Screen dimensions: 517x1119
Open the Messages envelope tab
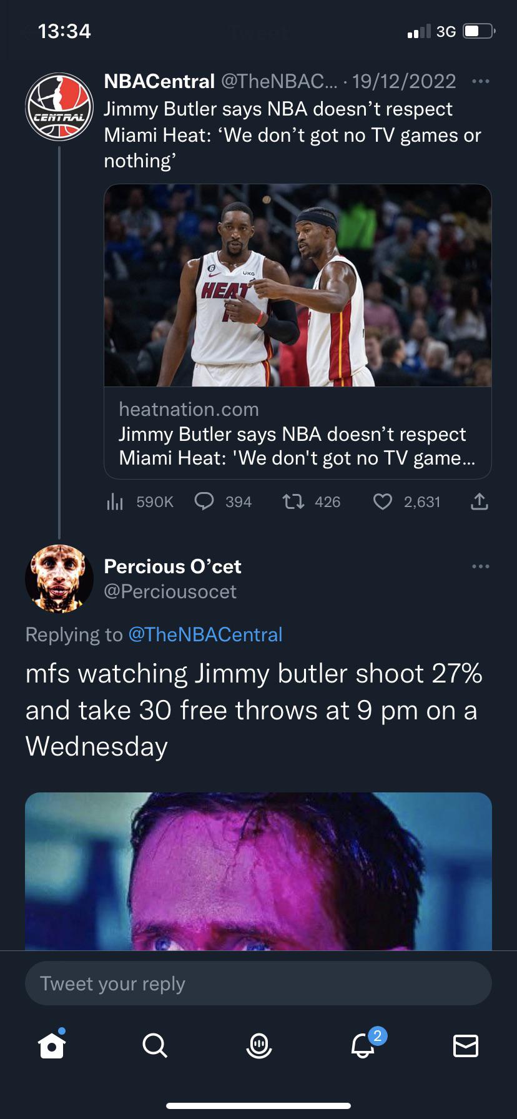pyautogui.click(x=465, y=1045)
